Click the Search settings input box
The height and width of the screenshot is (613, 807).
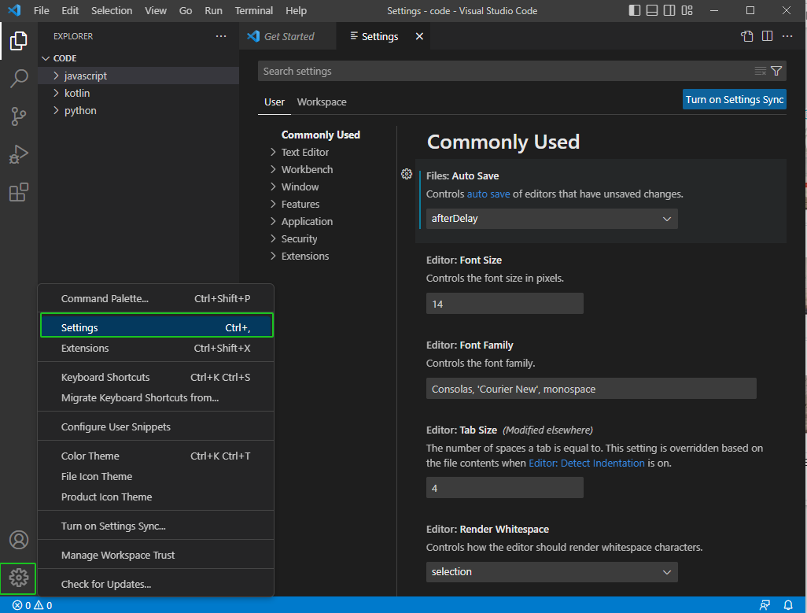[504, 71]
